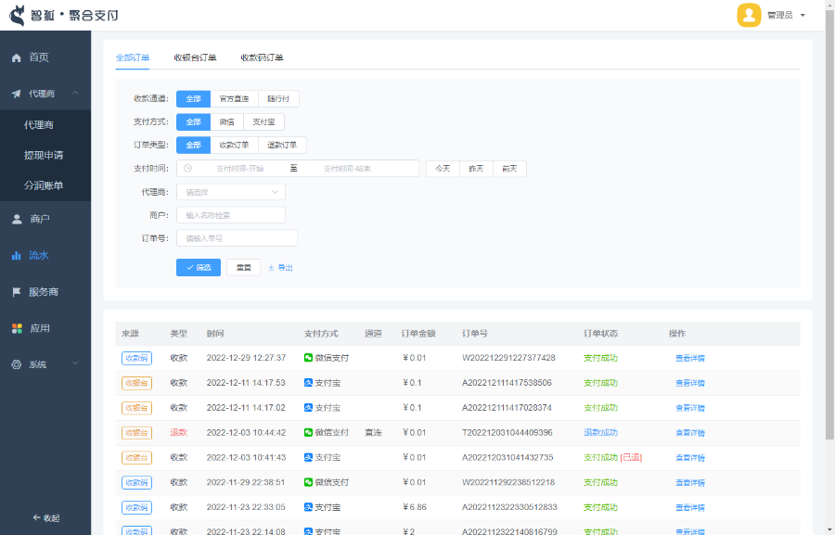The height and width of the screenshot is (535, 835).
Task: Open the 代理商 请选择 dropdown
Action: tap(231, 192)
